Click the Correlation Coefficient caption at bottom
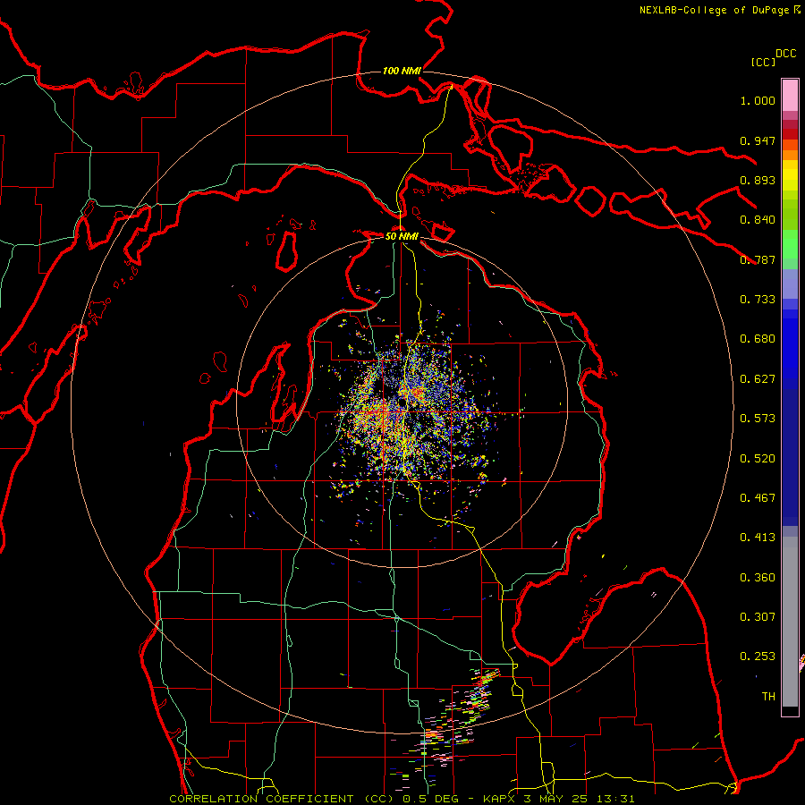Screen dimensions: 805x805 click(x=402, y=799)
